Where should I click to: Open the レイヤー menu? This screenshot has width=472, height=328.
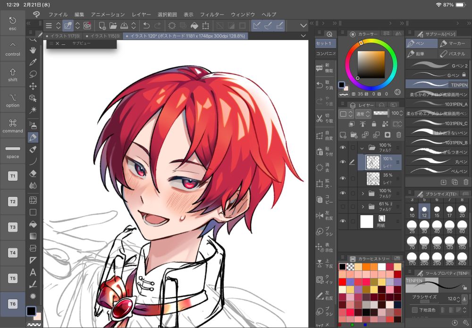coord(141,15)
